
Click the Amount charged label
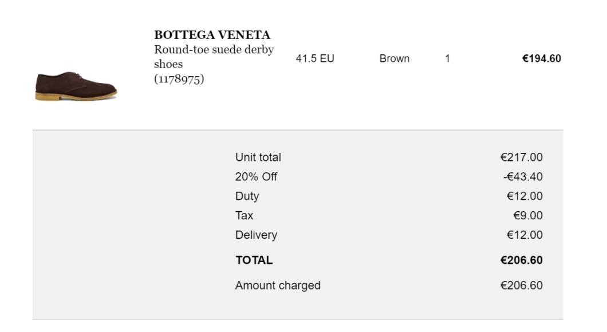(x=278, y=285)
